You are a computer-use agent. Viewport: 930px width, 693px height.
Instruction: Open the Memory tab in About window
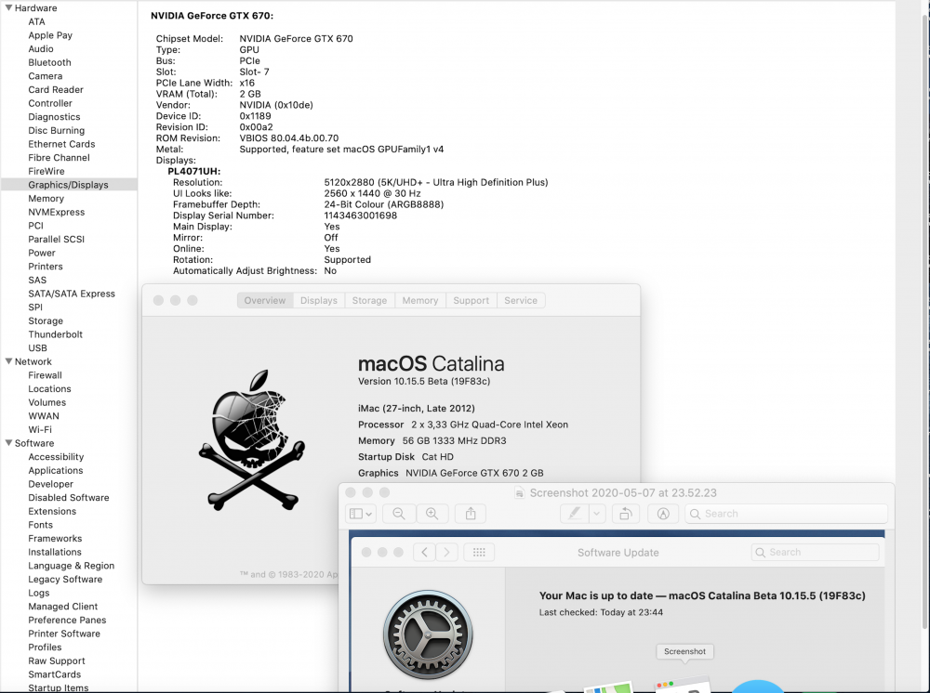[x=420, y=300]
